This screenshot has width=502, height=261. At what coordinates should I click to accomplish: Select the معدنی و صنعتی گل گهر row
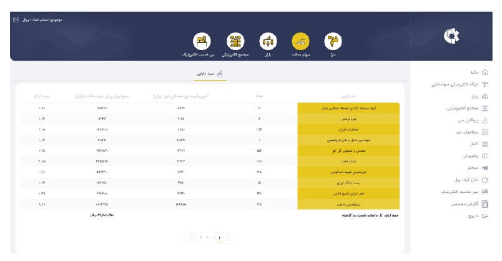210,150
